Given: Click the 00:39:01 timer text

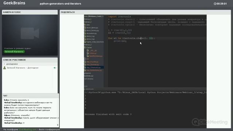Looking at the screenshot, I should pos(222,4).
